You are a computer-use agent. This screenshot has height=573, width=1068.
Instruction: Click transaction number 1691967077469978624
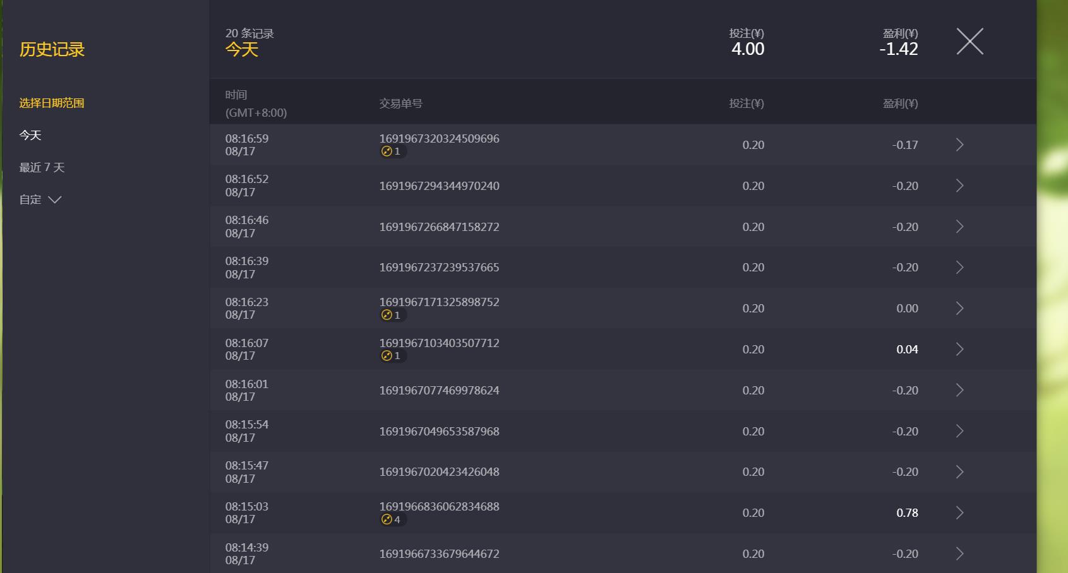point(439,390)
